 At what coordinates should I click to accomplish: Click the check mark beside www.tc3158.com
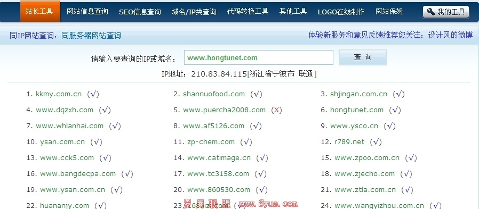point(261,174)
